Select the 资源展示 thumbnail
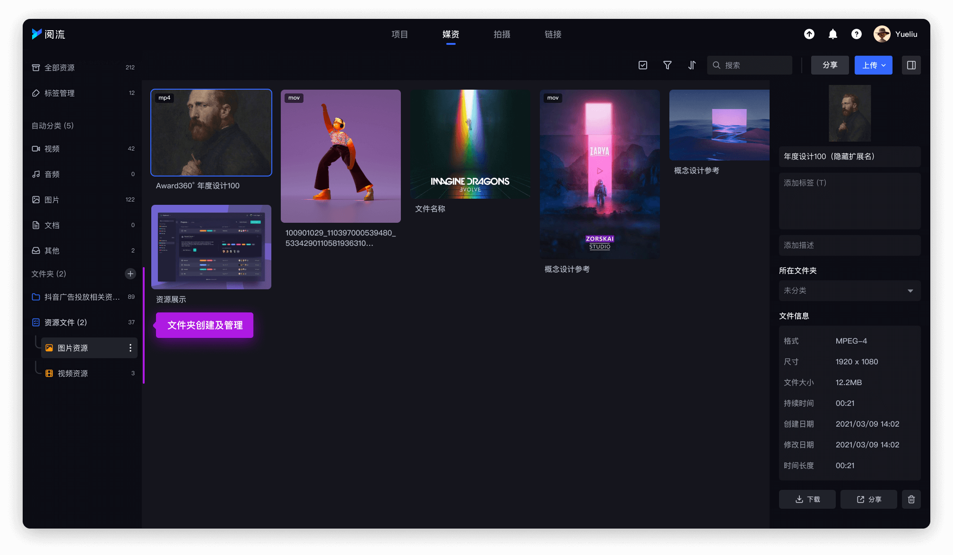Viewport: 953px width, 555px height. [x=211, y=247]
